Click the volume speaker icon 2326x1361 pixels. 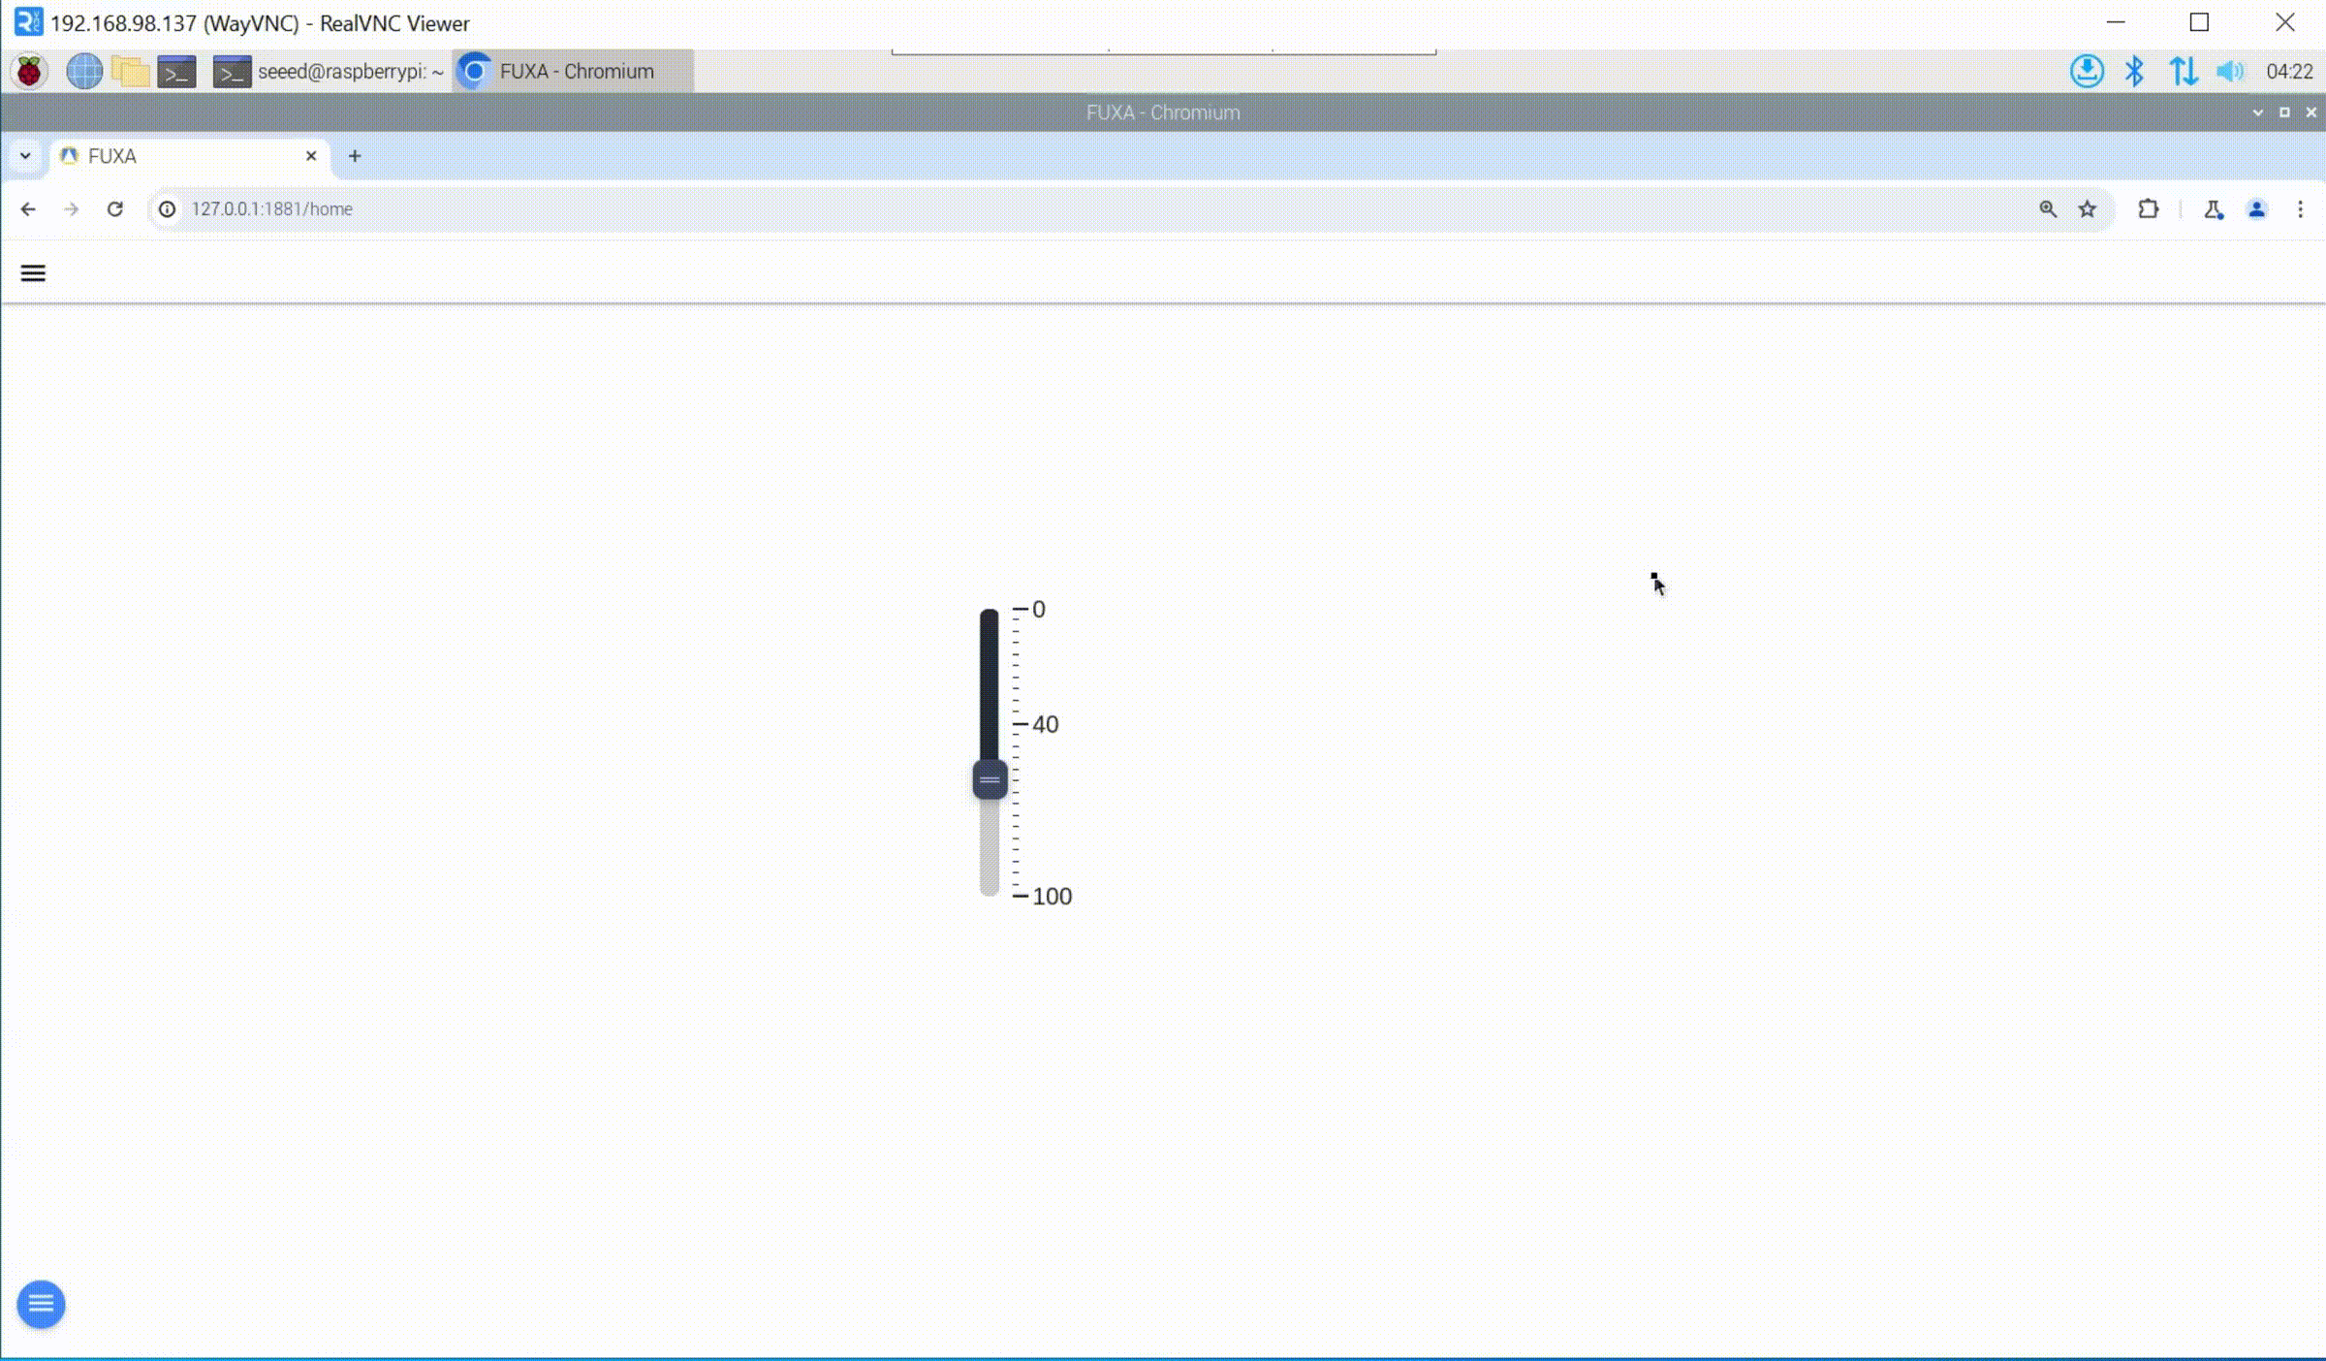[2229, 72]
